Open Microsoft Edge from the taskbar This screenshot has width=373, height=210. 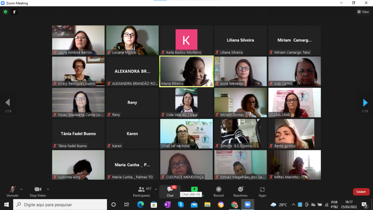click(x=141, y=205)
